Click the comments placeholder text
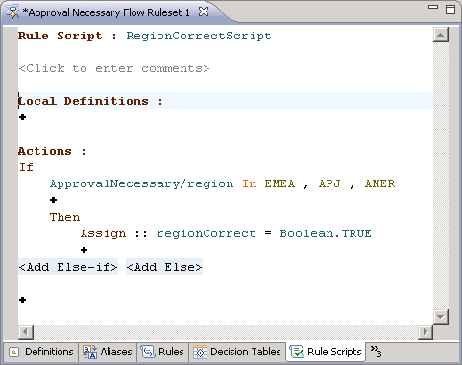 point(114,68)
